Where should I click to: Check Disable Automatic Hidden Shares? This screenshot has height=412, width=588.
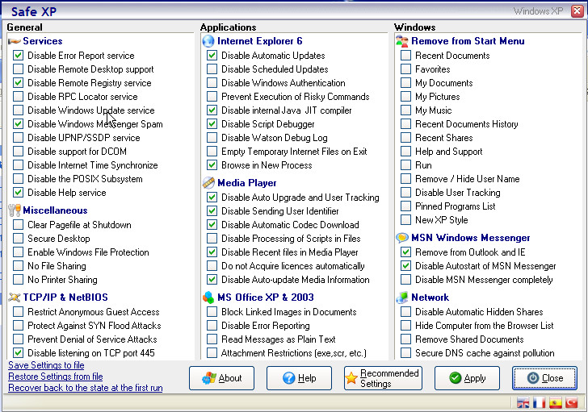click(405, 312)
